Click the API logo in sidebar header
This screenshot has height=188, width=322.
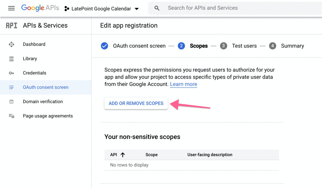pos(12,26)
